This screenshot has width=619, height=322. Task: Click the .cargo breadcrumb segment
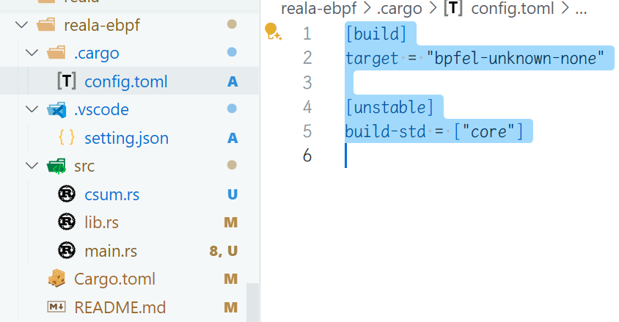coord(400,8)
